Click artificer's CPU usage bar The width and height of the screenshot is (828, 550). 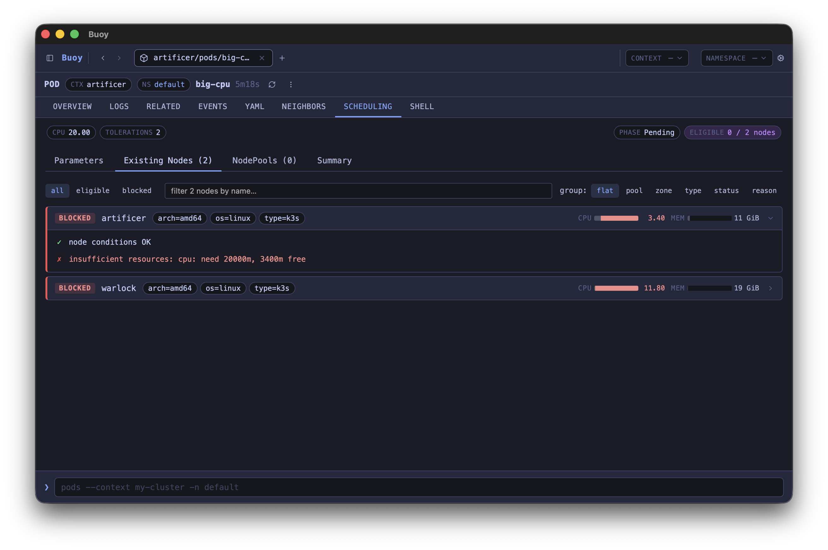pos(616,218)
